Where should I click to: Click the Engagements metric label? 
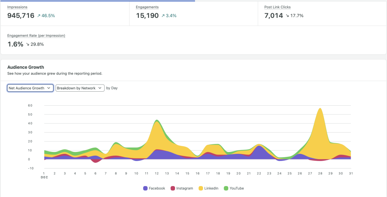pos(147,7)
